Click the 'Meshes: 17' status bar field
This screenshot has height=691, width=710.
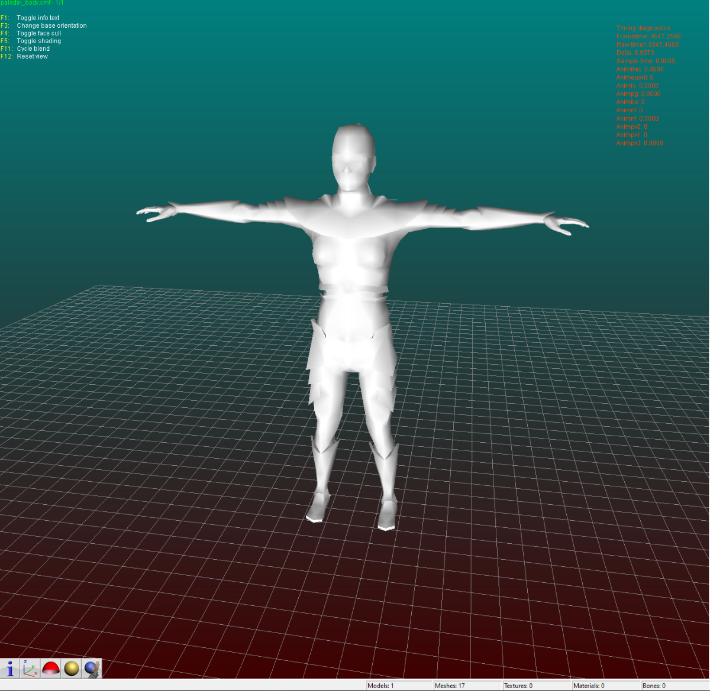pos(450,686)
